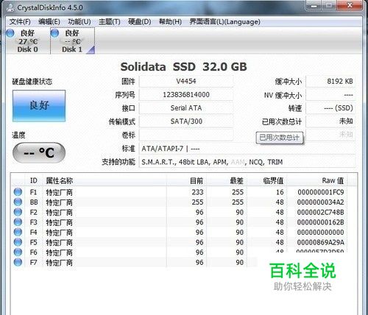Click the 已用次数总计 value field 未知
The height and width of the screenshot is (315, 368).
tap(330, 121)
